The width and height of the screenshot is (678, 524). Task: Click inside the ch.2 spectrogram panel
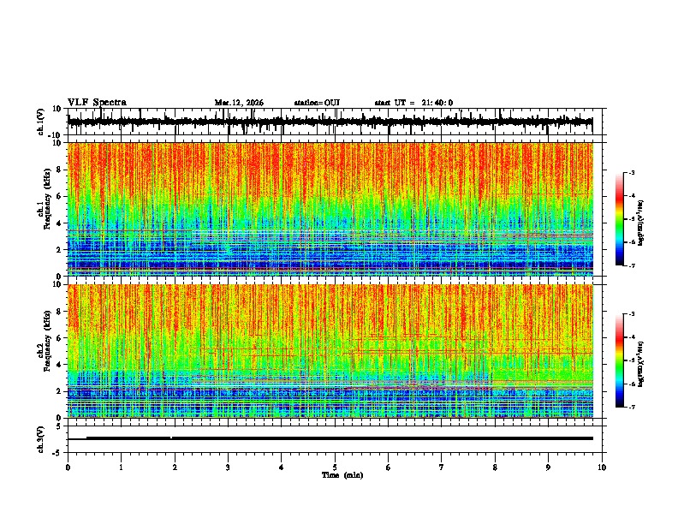(x=330, y=351)
